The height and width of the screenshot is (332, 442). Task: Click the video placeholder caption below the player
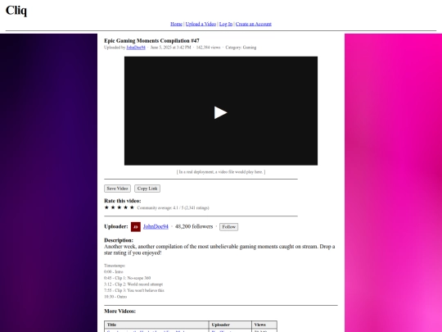point(221,171)
